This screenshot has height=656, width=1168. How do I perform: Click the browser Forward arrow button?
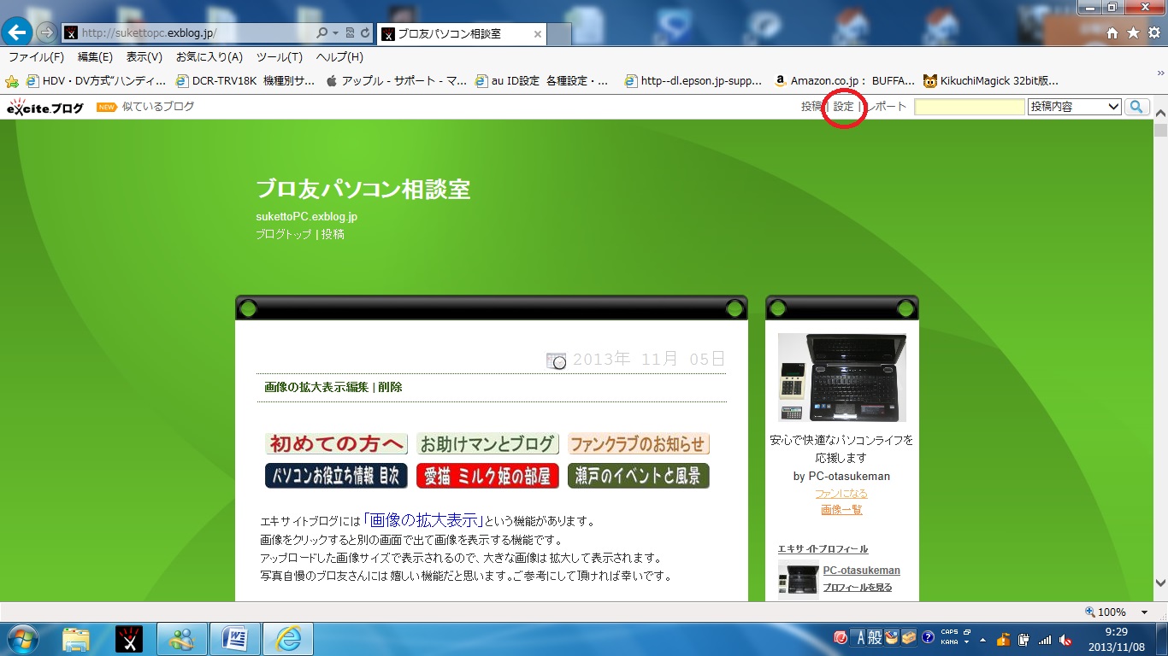46,33
